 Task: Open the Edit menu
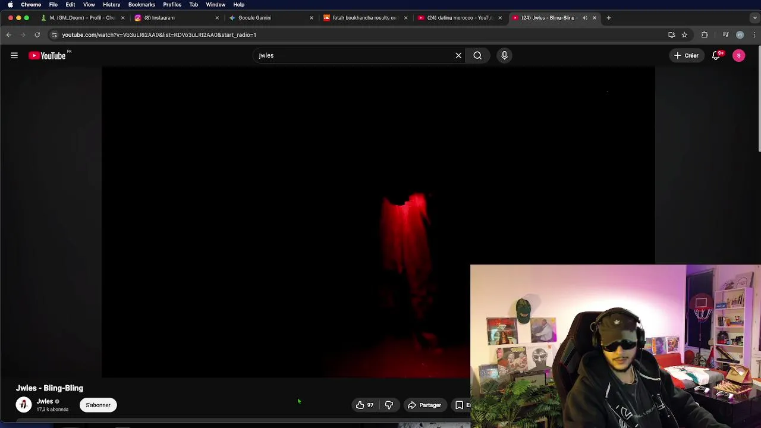point(70,5)
